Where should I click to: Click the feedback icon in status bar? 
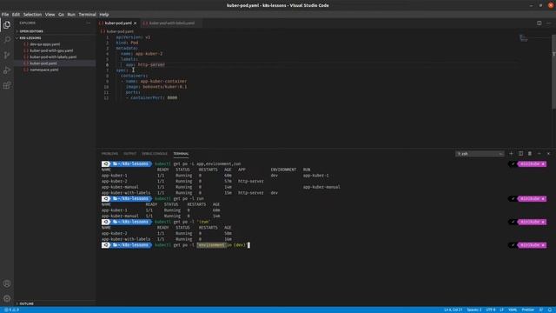click(x=541, y=310)
